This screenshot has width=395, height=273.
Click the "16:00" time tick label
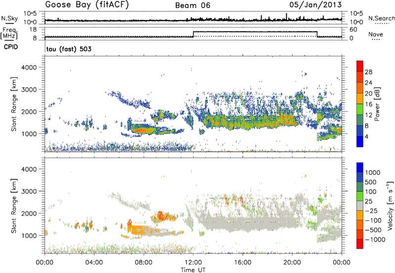click(x=242, y=263)
